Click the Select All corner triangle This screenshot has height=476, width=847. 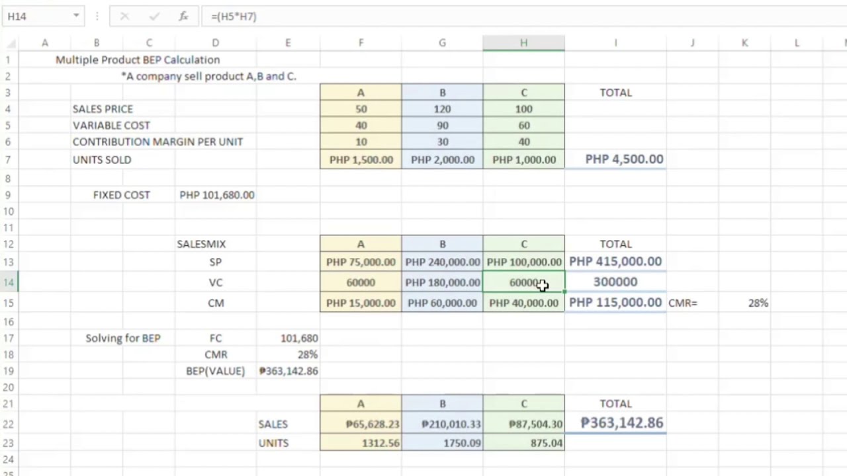coord(9,43)
